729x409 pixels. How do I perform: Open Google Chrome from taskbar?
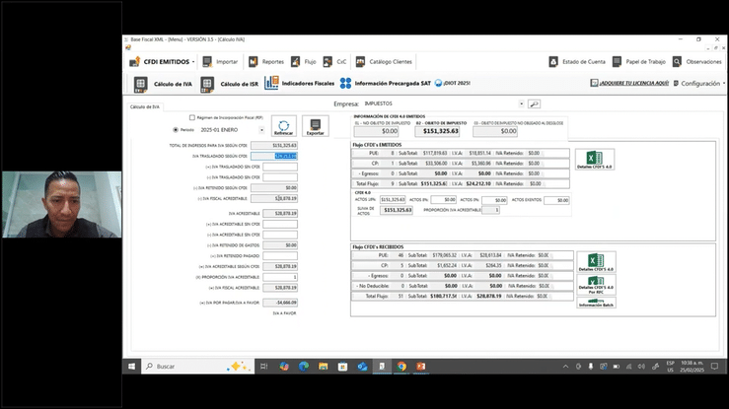pos(401,367)
